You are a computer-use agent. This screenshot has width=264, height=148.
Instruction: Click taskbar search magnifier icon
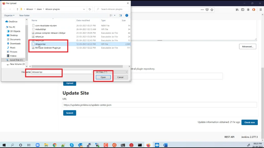point(12,145)
